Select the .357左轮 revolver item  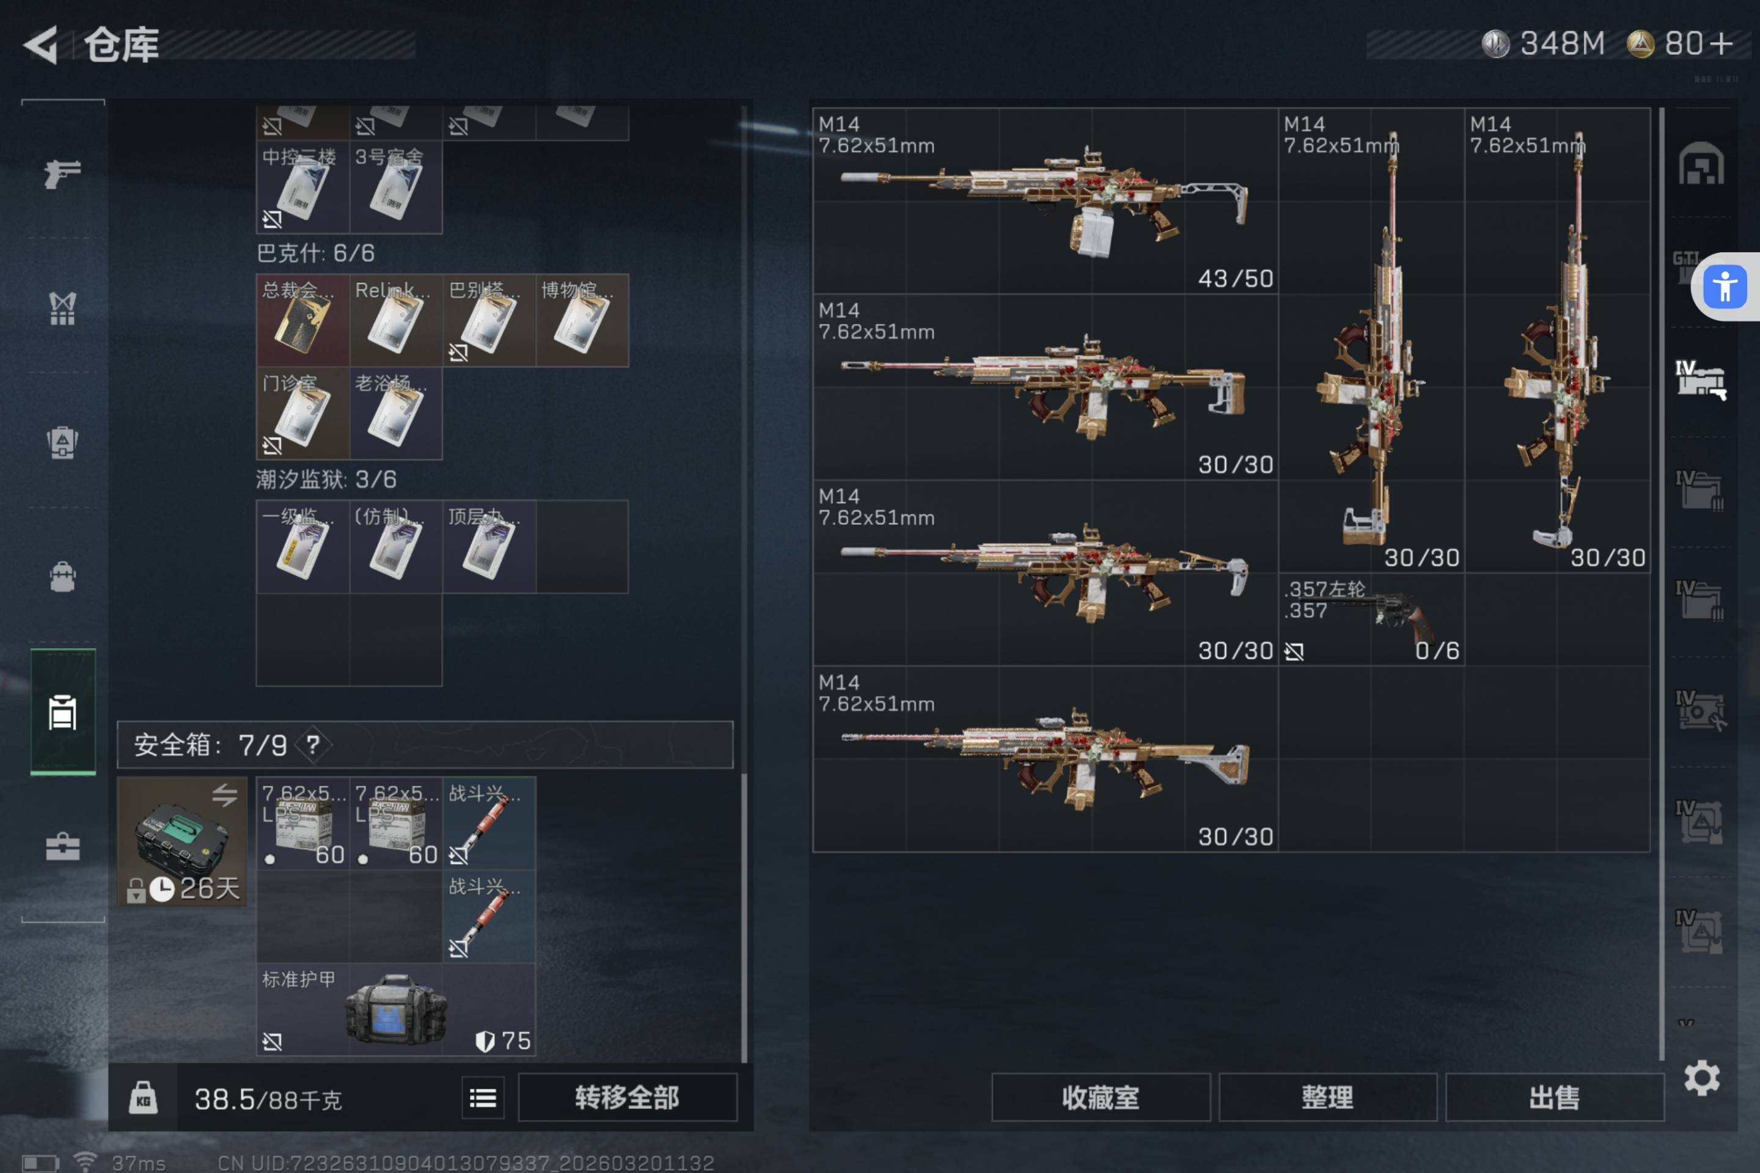click(1371, 619)
